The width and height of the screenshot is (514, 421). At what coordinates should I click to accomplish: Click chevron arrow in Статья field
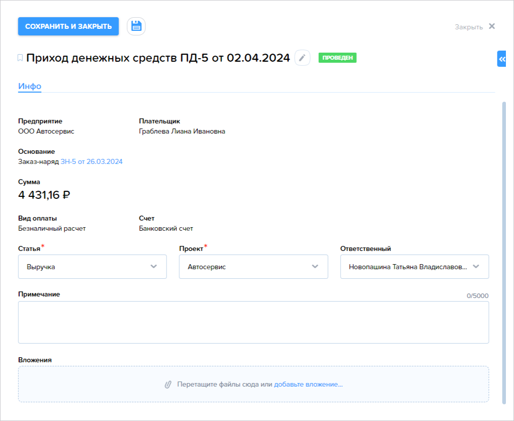pos(153,267)
